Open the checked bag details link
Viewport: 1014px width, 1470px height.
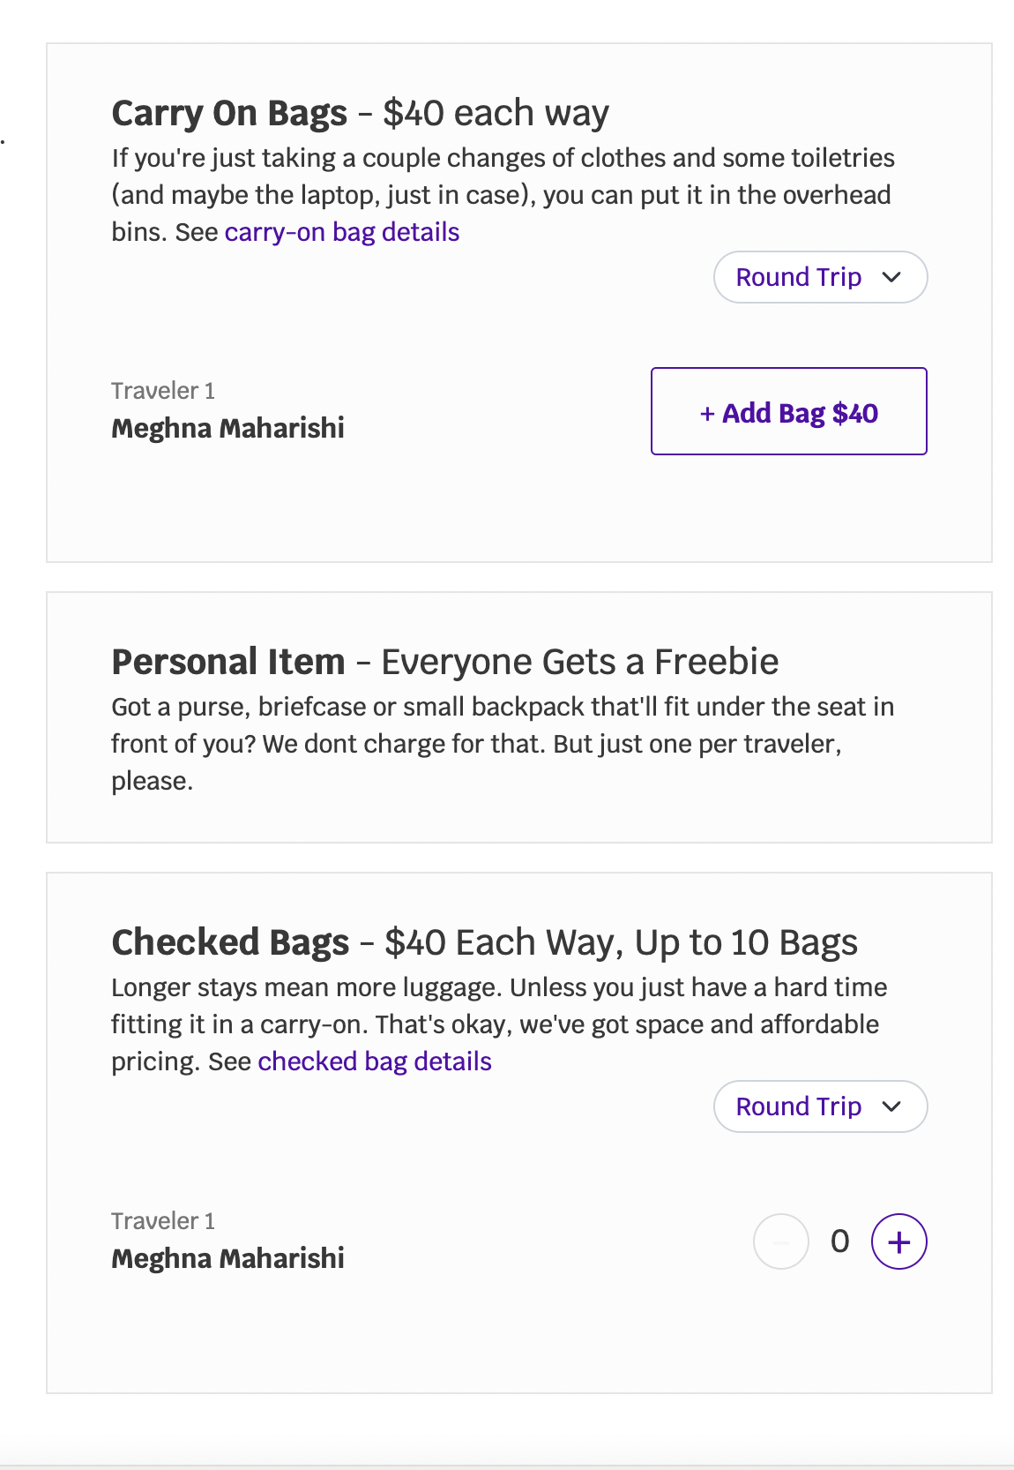tap(374, 1061)
